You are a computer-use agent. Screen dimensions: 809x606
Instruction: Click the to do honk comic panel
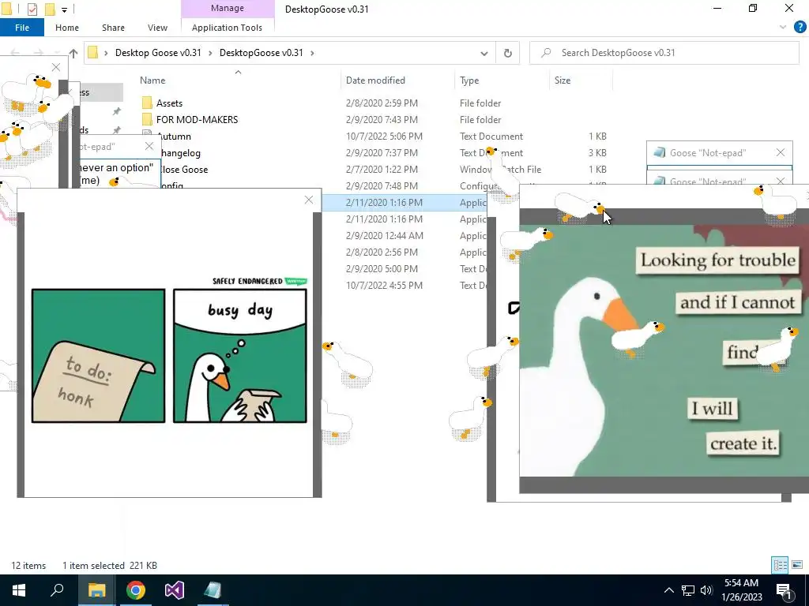click(x=99, y=356)
